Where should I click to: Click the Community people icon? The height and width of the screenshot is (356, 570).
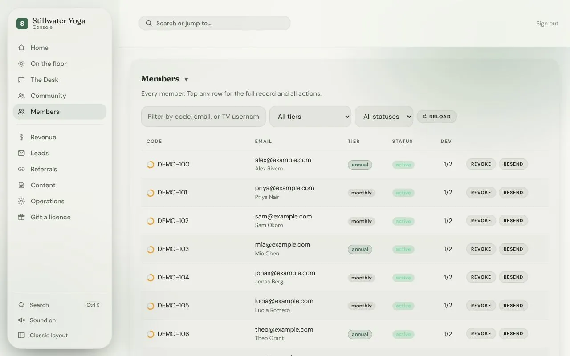[x=21, y=96]
